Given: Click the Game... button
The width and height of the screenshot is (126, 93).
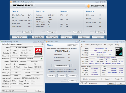Looking at the screenshot, I should click(98, 37).
